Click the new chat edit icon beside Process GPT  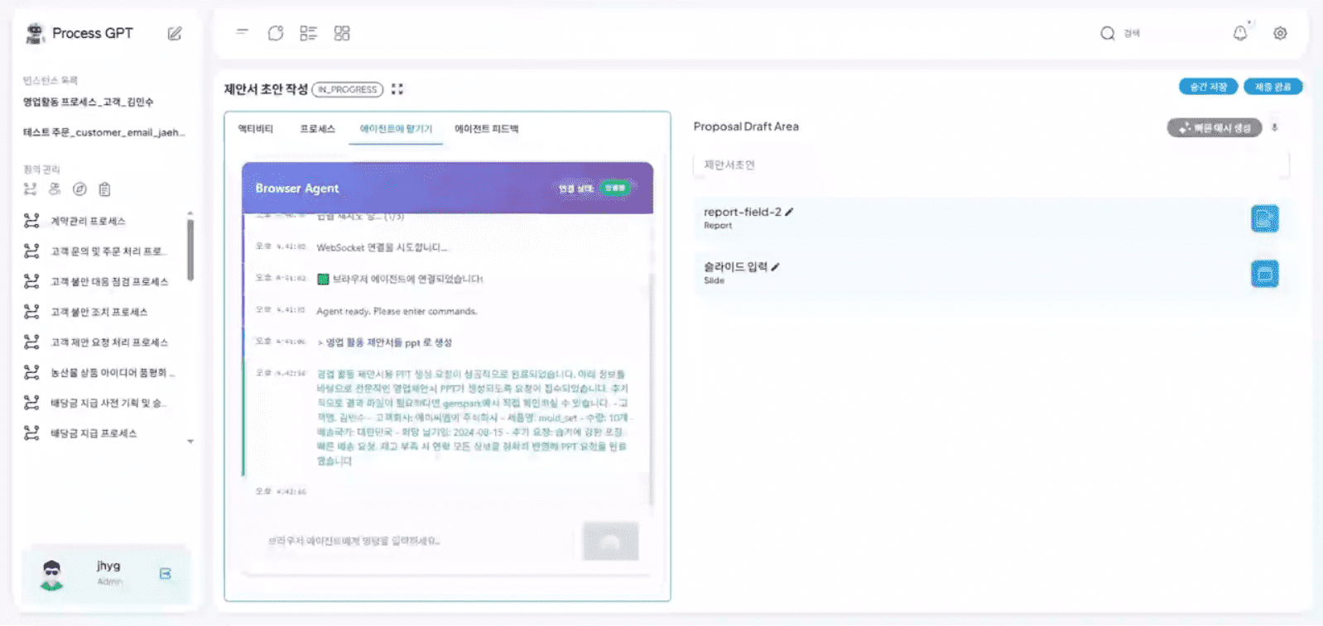pyautogui.click(x=175, y=34)
